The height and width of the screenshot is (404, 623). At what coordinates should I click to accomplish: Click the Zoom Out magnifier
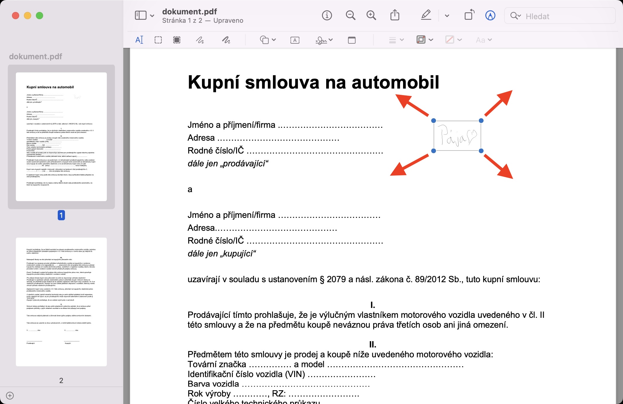[350, 15]
